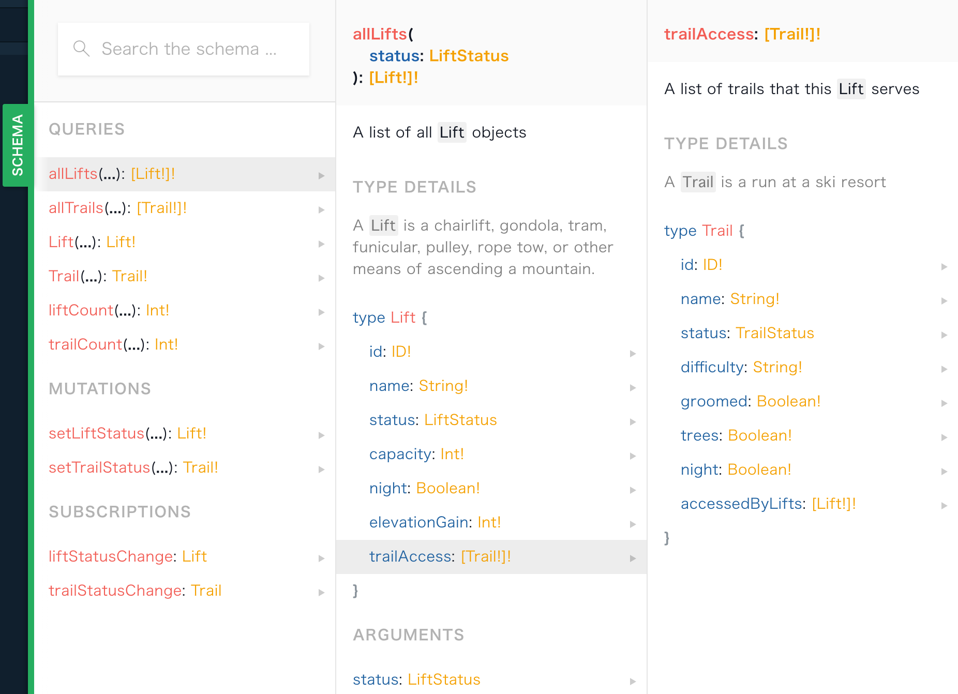Select the setTrailStatus mutation
Image resolution: width=958 pixels, height=694 pixels.
pos(99,467)
